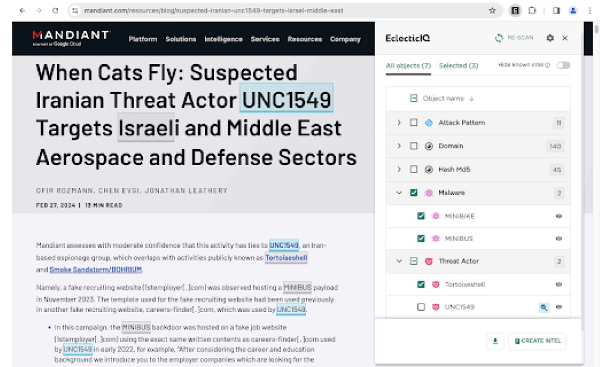Image resolution: width=612 pixels, height=367 pixels.
Task: Open the EclecticIQ extension icon in toolbar
Action: (515, 10)
